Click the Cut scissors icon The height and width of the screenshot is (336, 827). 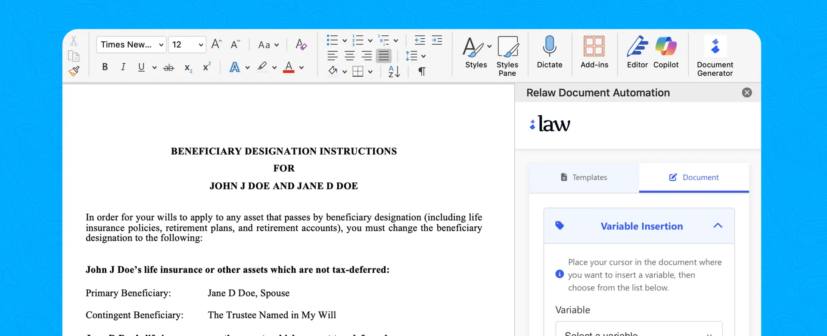point(74,41)
